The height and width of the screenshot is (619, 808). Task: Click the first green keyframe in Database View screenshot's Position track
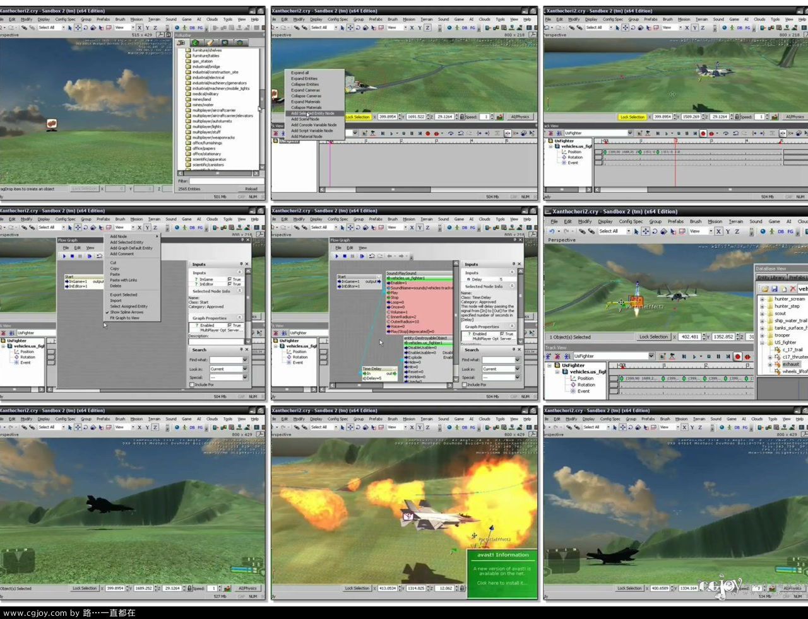621,379
